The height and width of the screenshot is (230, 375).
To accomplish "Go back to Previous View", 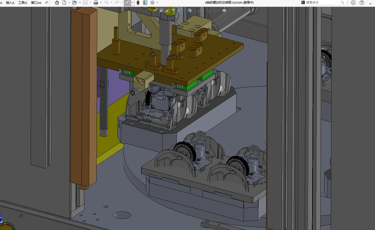I will point(167,11).
